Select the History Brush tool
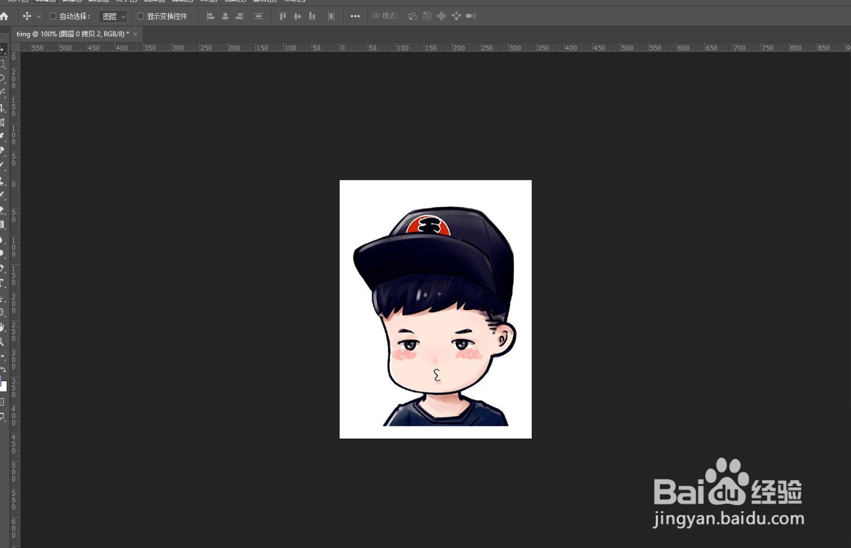Viewport: 851px width, 548px height. pyautogui.click(x=3, y=195)
